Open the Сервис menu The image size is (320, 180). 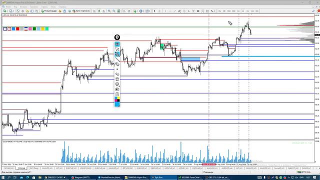[x=44, y=6]
